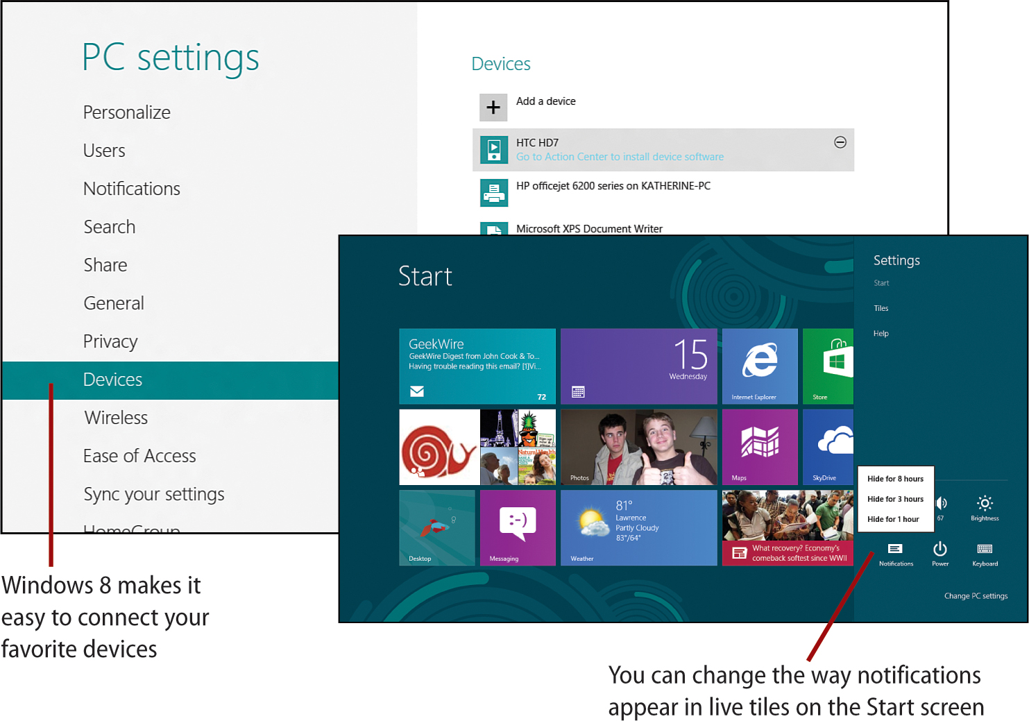This screenshot has height=721, width=1029.
Task: Open Ease of Access in PC settings
Action: tap(139, 456)
